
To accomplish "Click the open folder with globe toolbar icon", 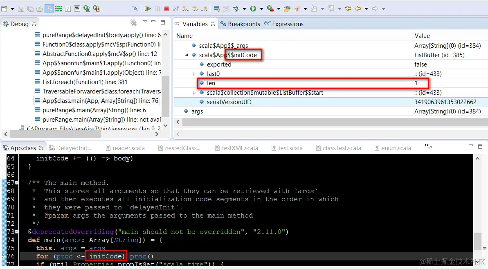I will point(287,9).
